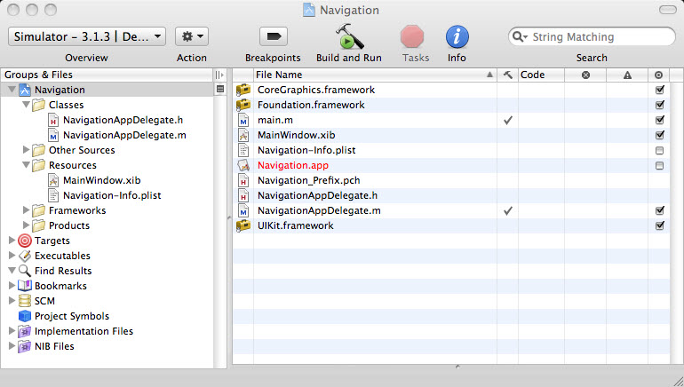
Task: Uncheck target checkbox for Foundation.framework
Action: [659, 105]
